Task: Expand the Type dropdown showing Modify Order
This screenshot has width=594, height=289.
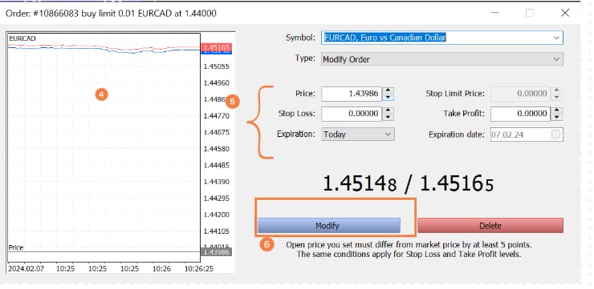Action: pyautogui.click(x=556, y=59)
